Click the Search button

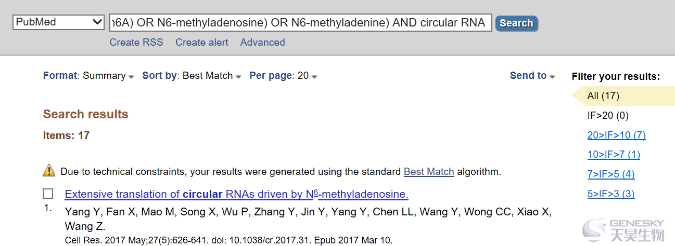point(516,23)
